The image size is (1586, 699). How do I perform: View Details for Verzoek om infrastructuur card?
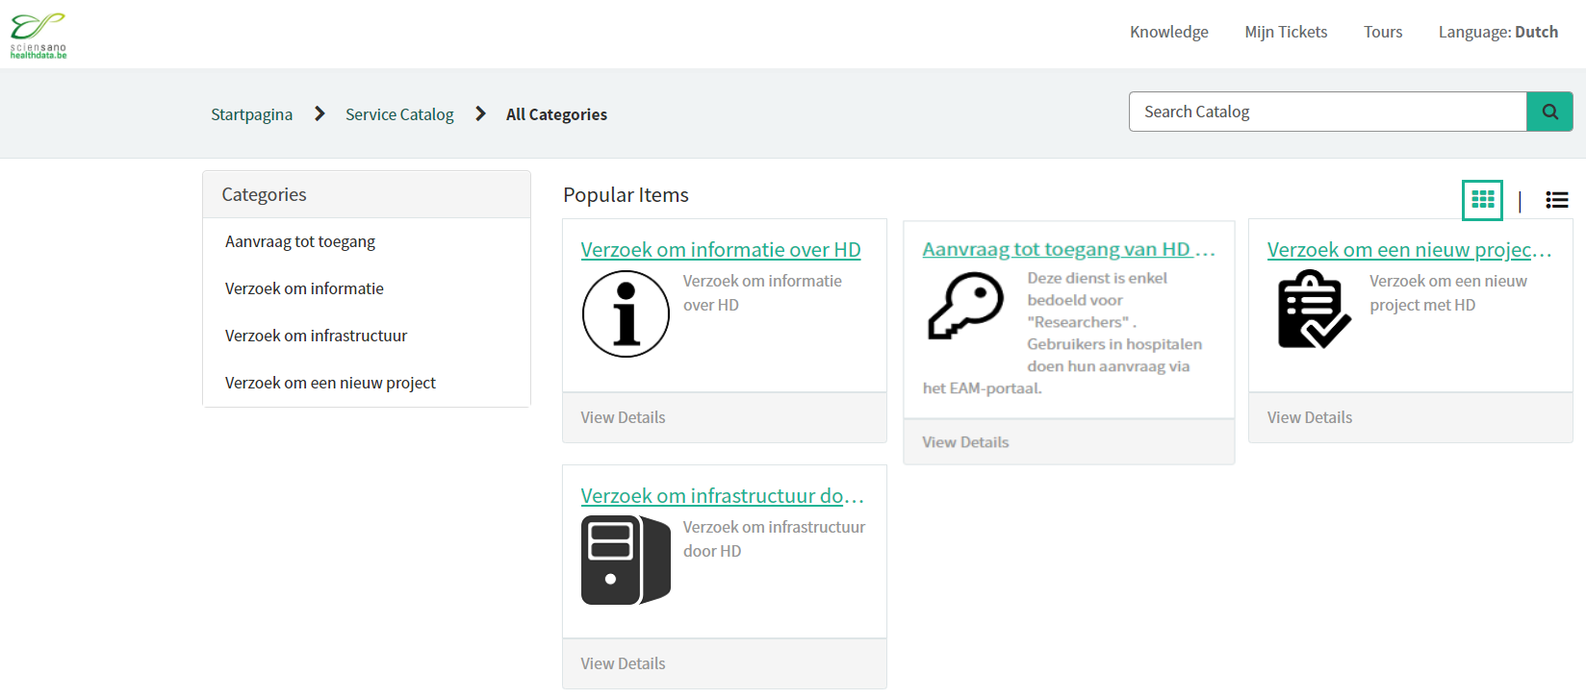(623, 663)
